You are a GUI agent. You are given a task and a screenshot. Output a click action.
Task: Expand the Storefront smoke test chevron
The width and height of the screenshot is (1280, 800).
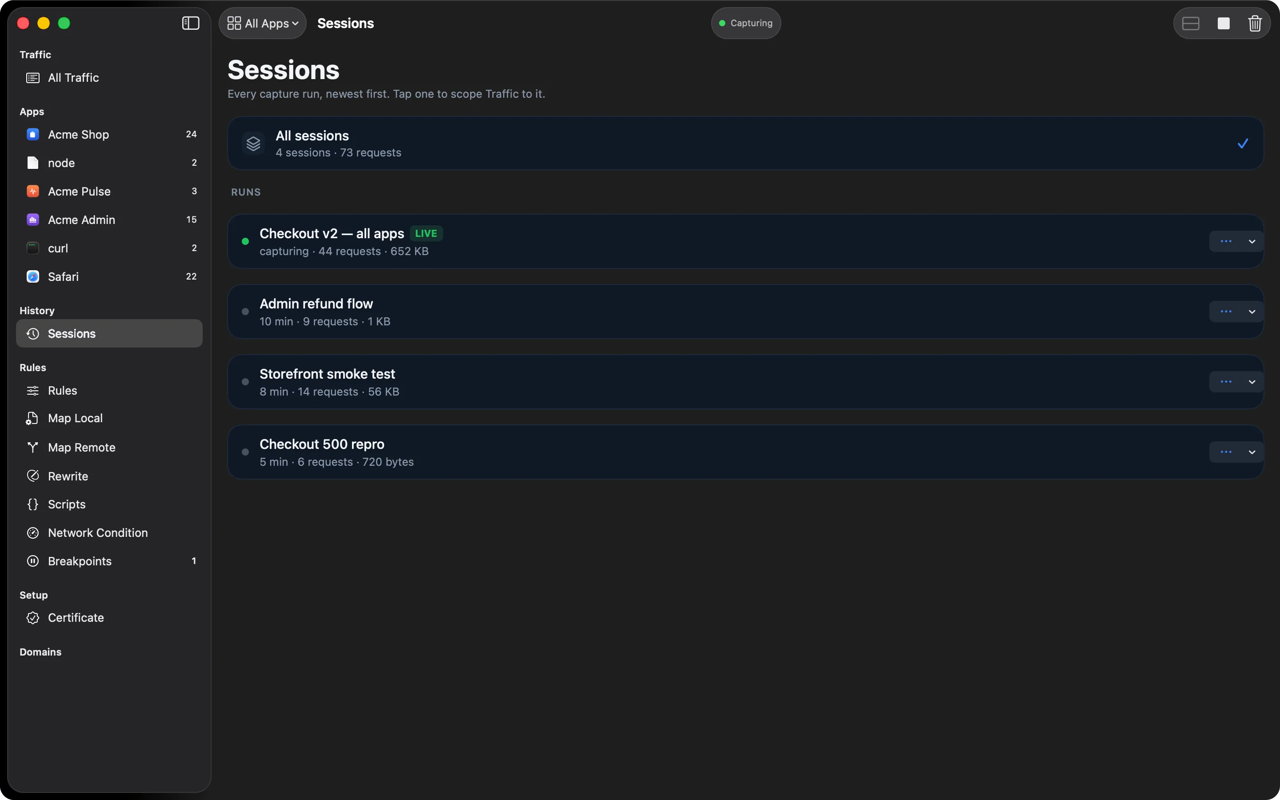tap(1252, 382)
